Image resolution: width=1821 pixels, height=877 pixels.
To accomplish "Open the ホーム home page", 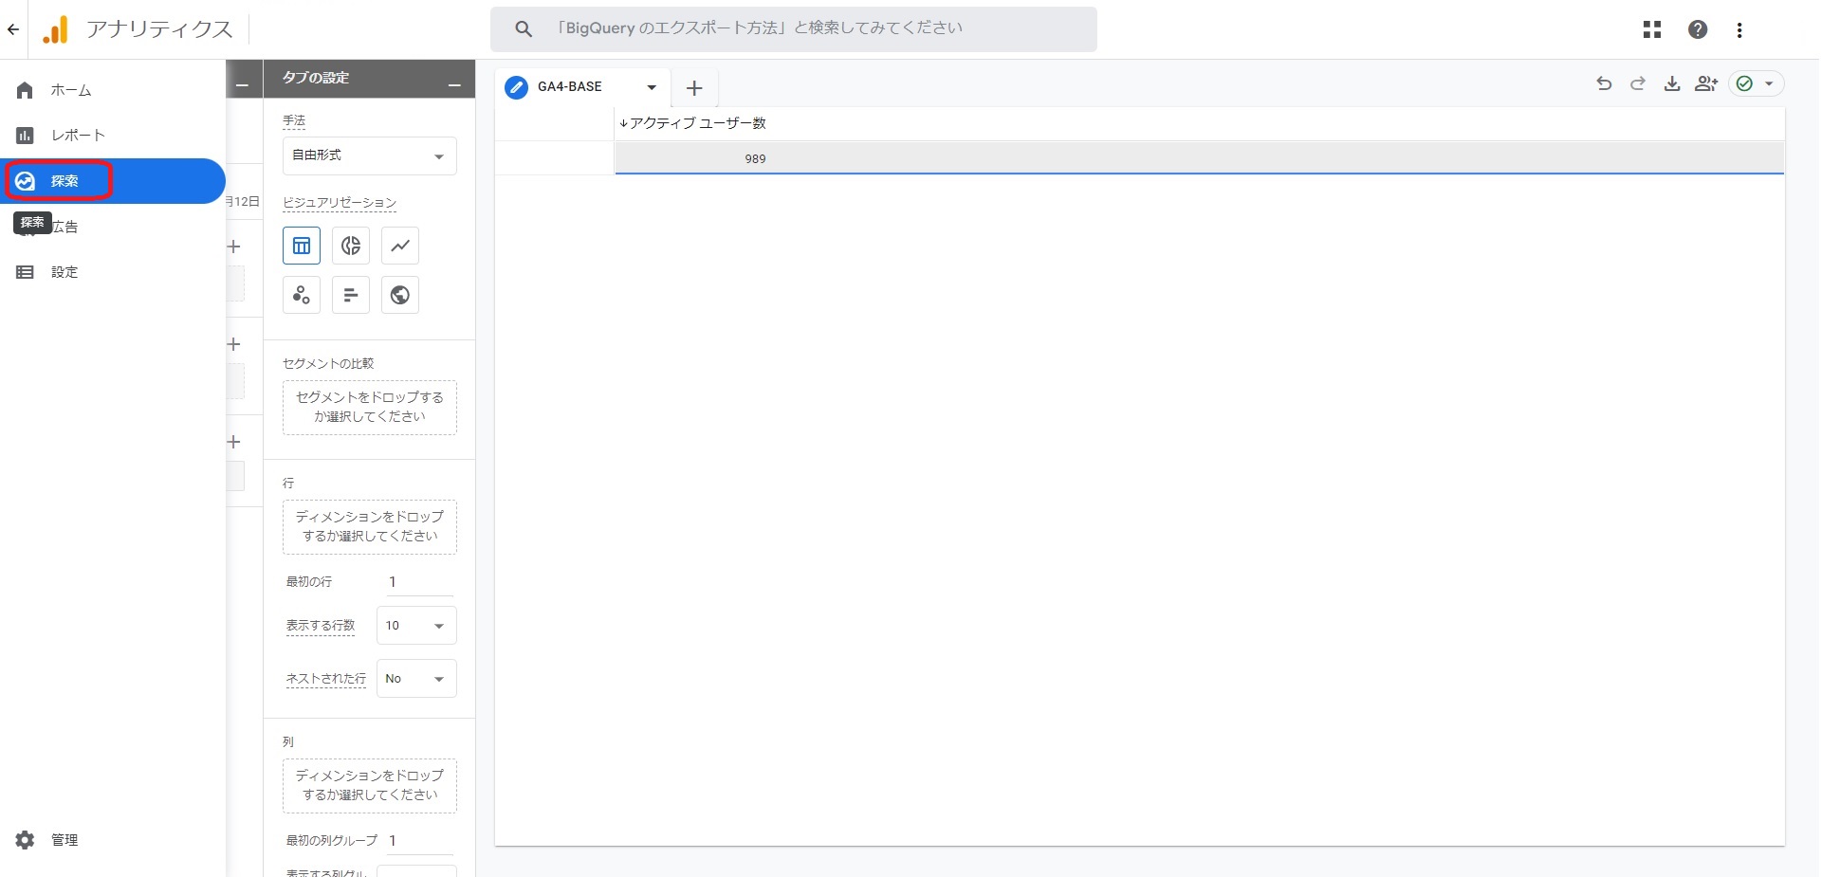I will click(113, 90).
